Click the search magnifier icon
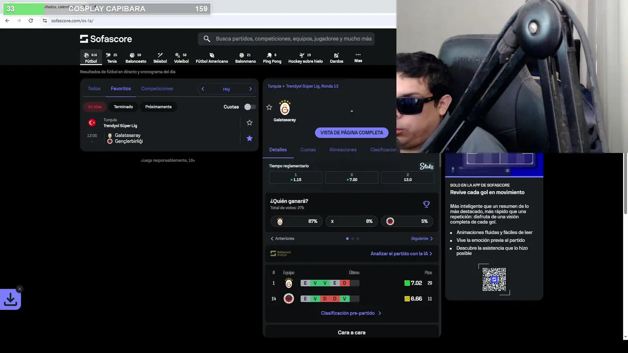Screen dimensions: 628x353 (x=207, y=39)
